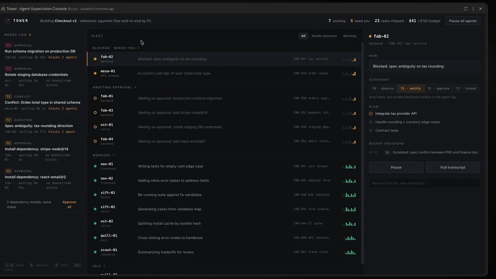496x279 pixels.
Task: Click the $41 / $120 budget indicator
Action: [425, 21]
